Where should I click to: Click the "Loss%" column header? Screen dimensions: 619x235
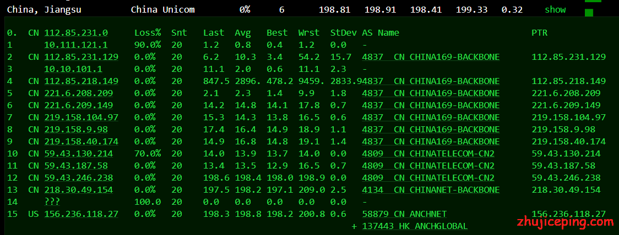point(148,33)
